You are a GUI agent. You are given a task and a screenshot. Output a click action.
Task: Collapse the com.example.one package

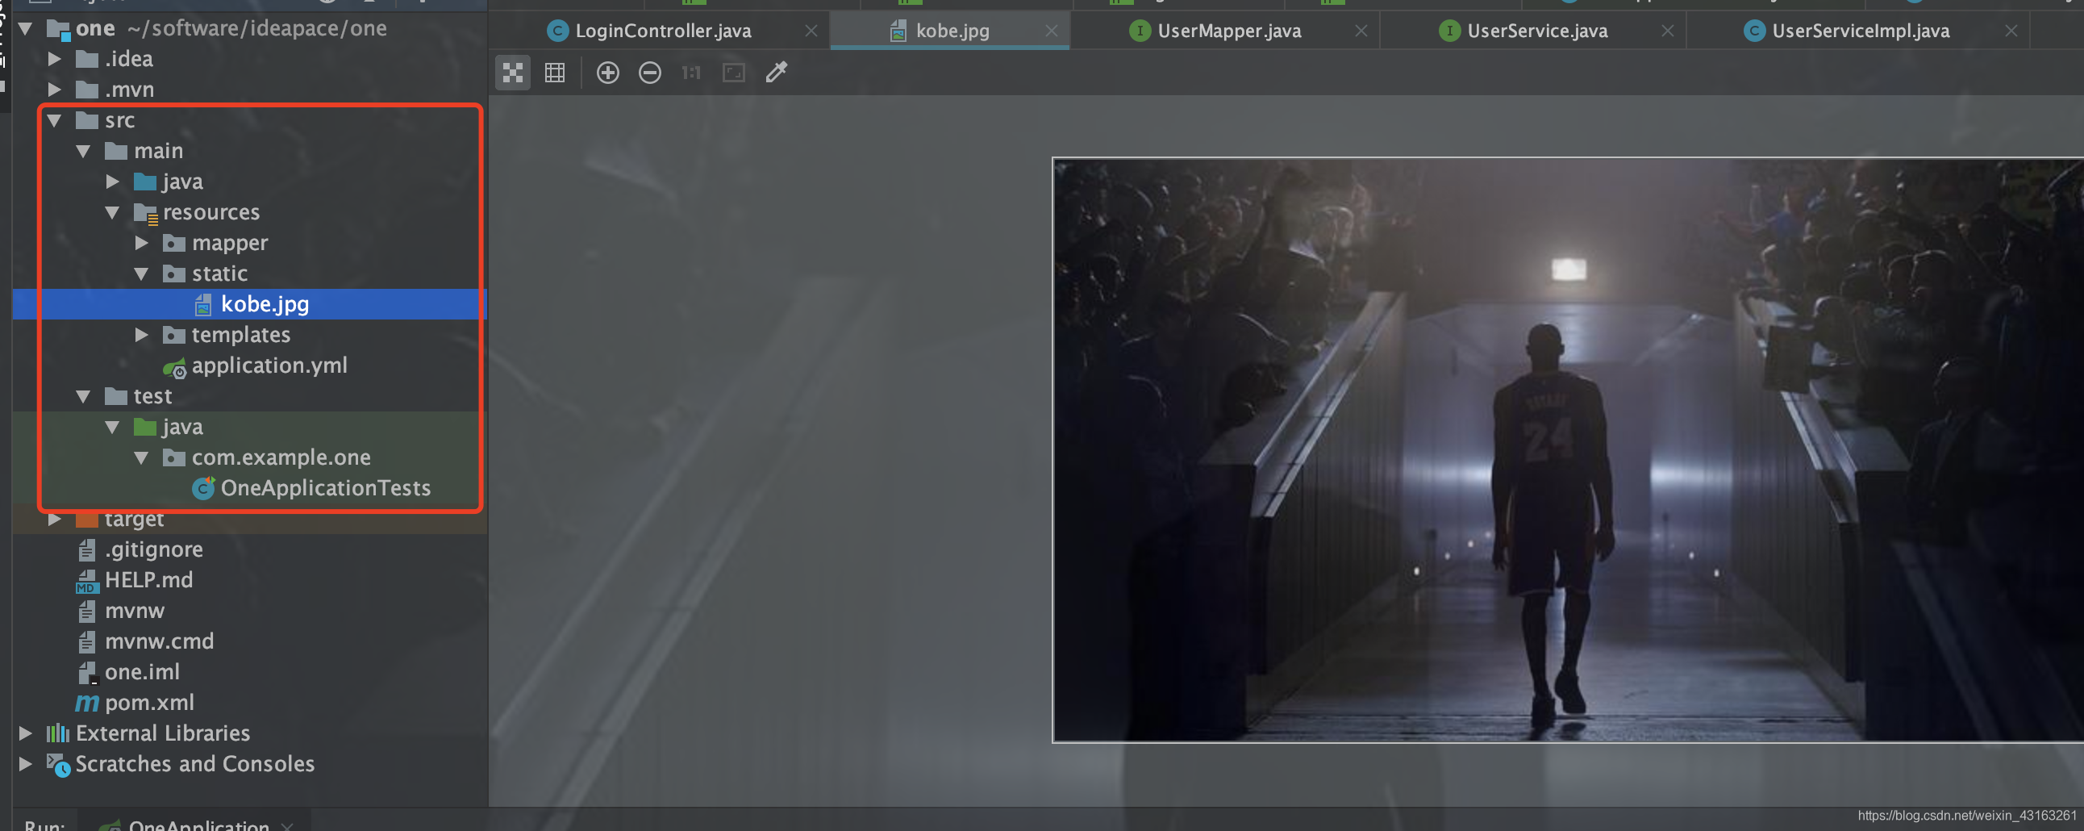[x=142, y=458]
